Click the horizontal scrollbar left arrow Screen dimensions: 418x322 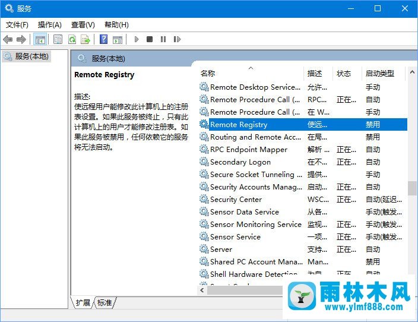point(202,290)
